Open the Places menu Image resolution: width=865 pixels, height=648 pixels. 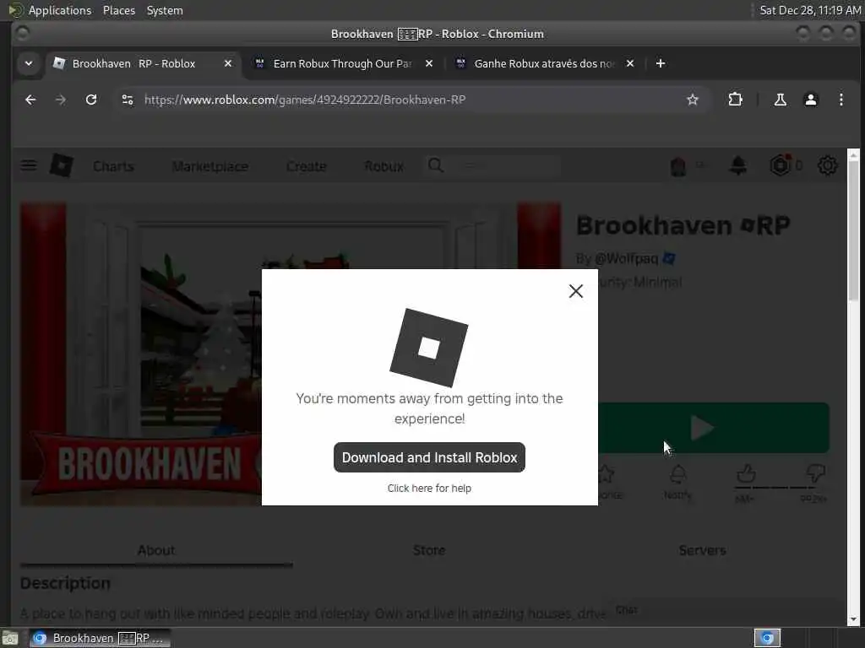[x=118, y=10]
